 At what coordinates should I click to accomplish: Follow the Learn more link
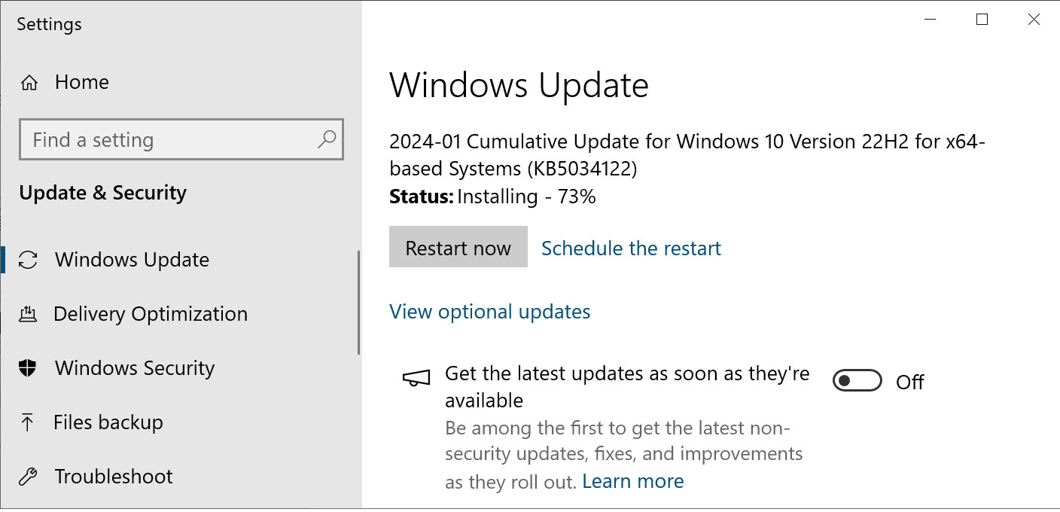click(633, 481)
